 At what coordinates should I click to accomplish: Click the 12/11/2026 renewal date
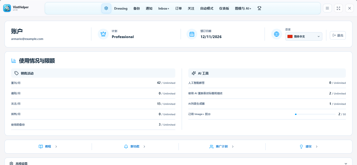[x=211, y=37]
